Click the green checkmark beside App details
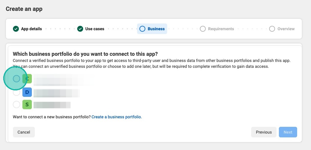 pos(16,29)
